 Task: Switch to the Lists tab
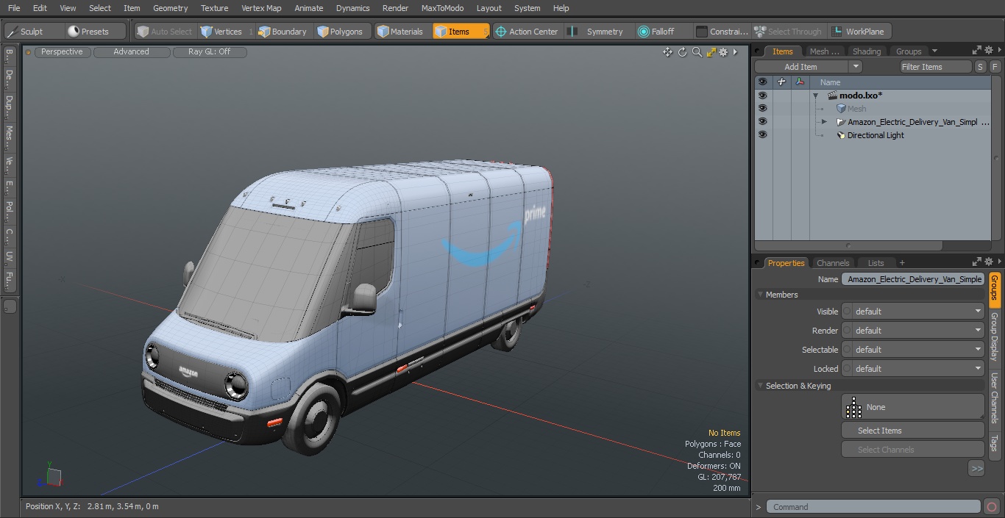[x=876, y=263]
